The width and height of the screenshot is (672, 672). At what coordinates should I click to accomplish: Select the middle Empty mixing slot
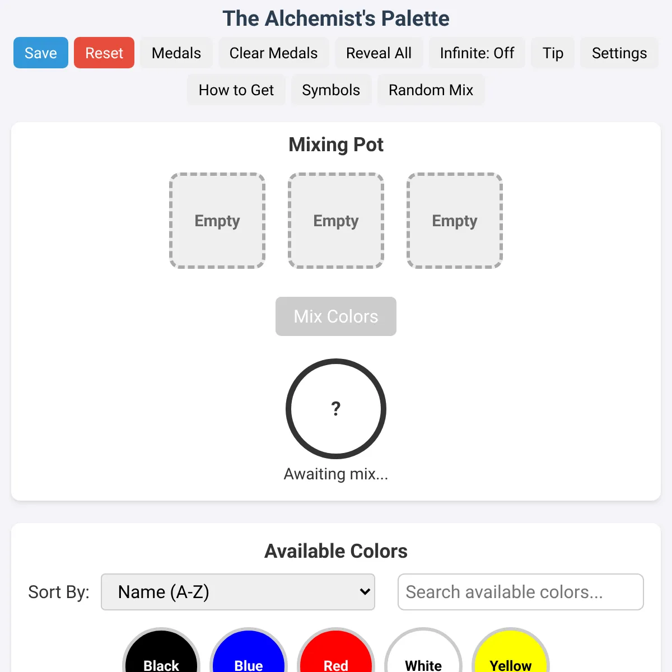(x=336, y=221)
